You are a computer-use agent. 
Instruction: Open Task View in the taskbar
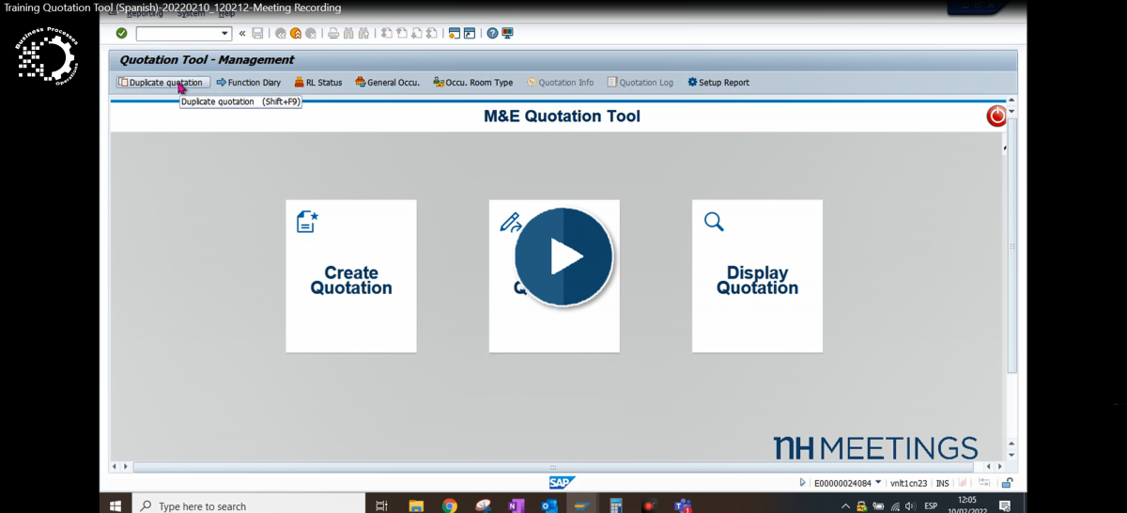(381, 505)
